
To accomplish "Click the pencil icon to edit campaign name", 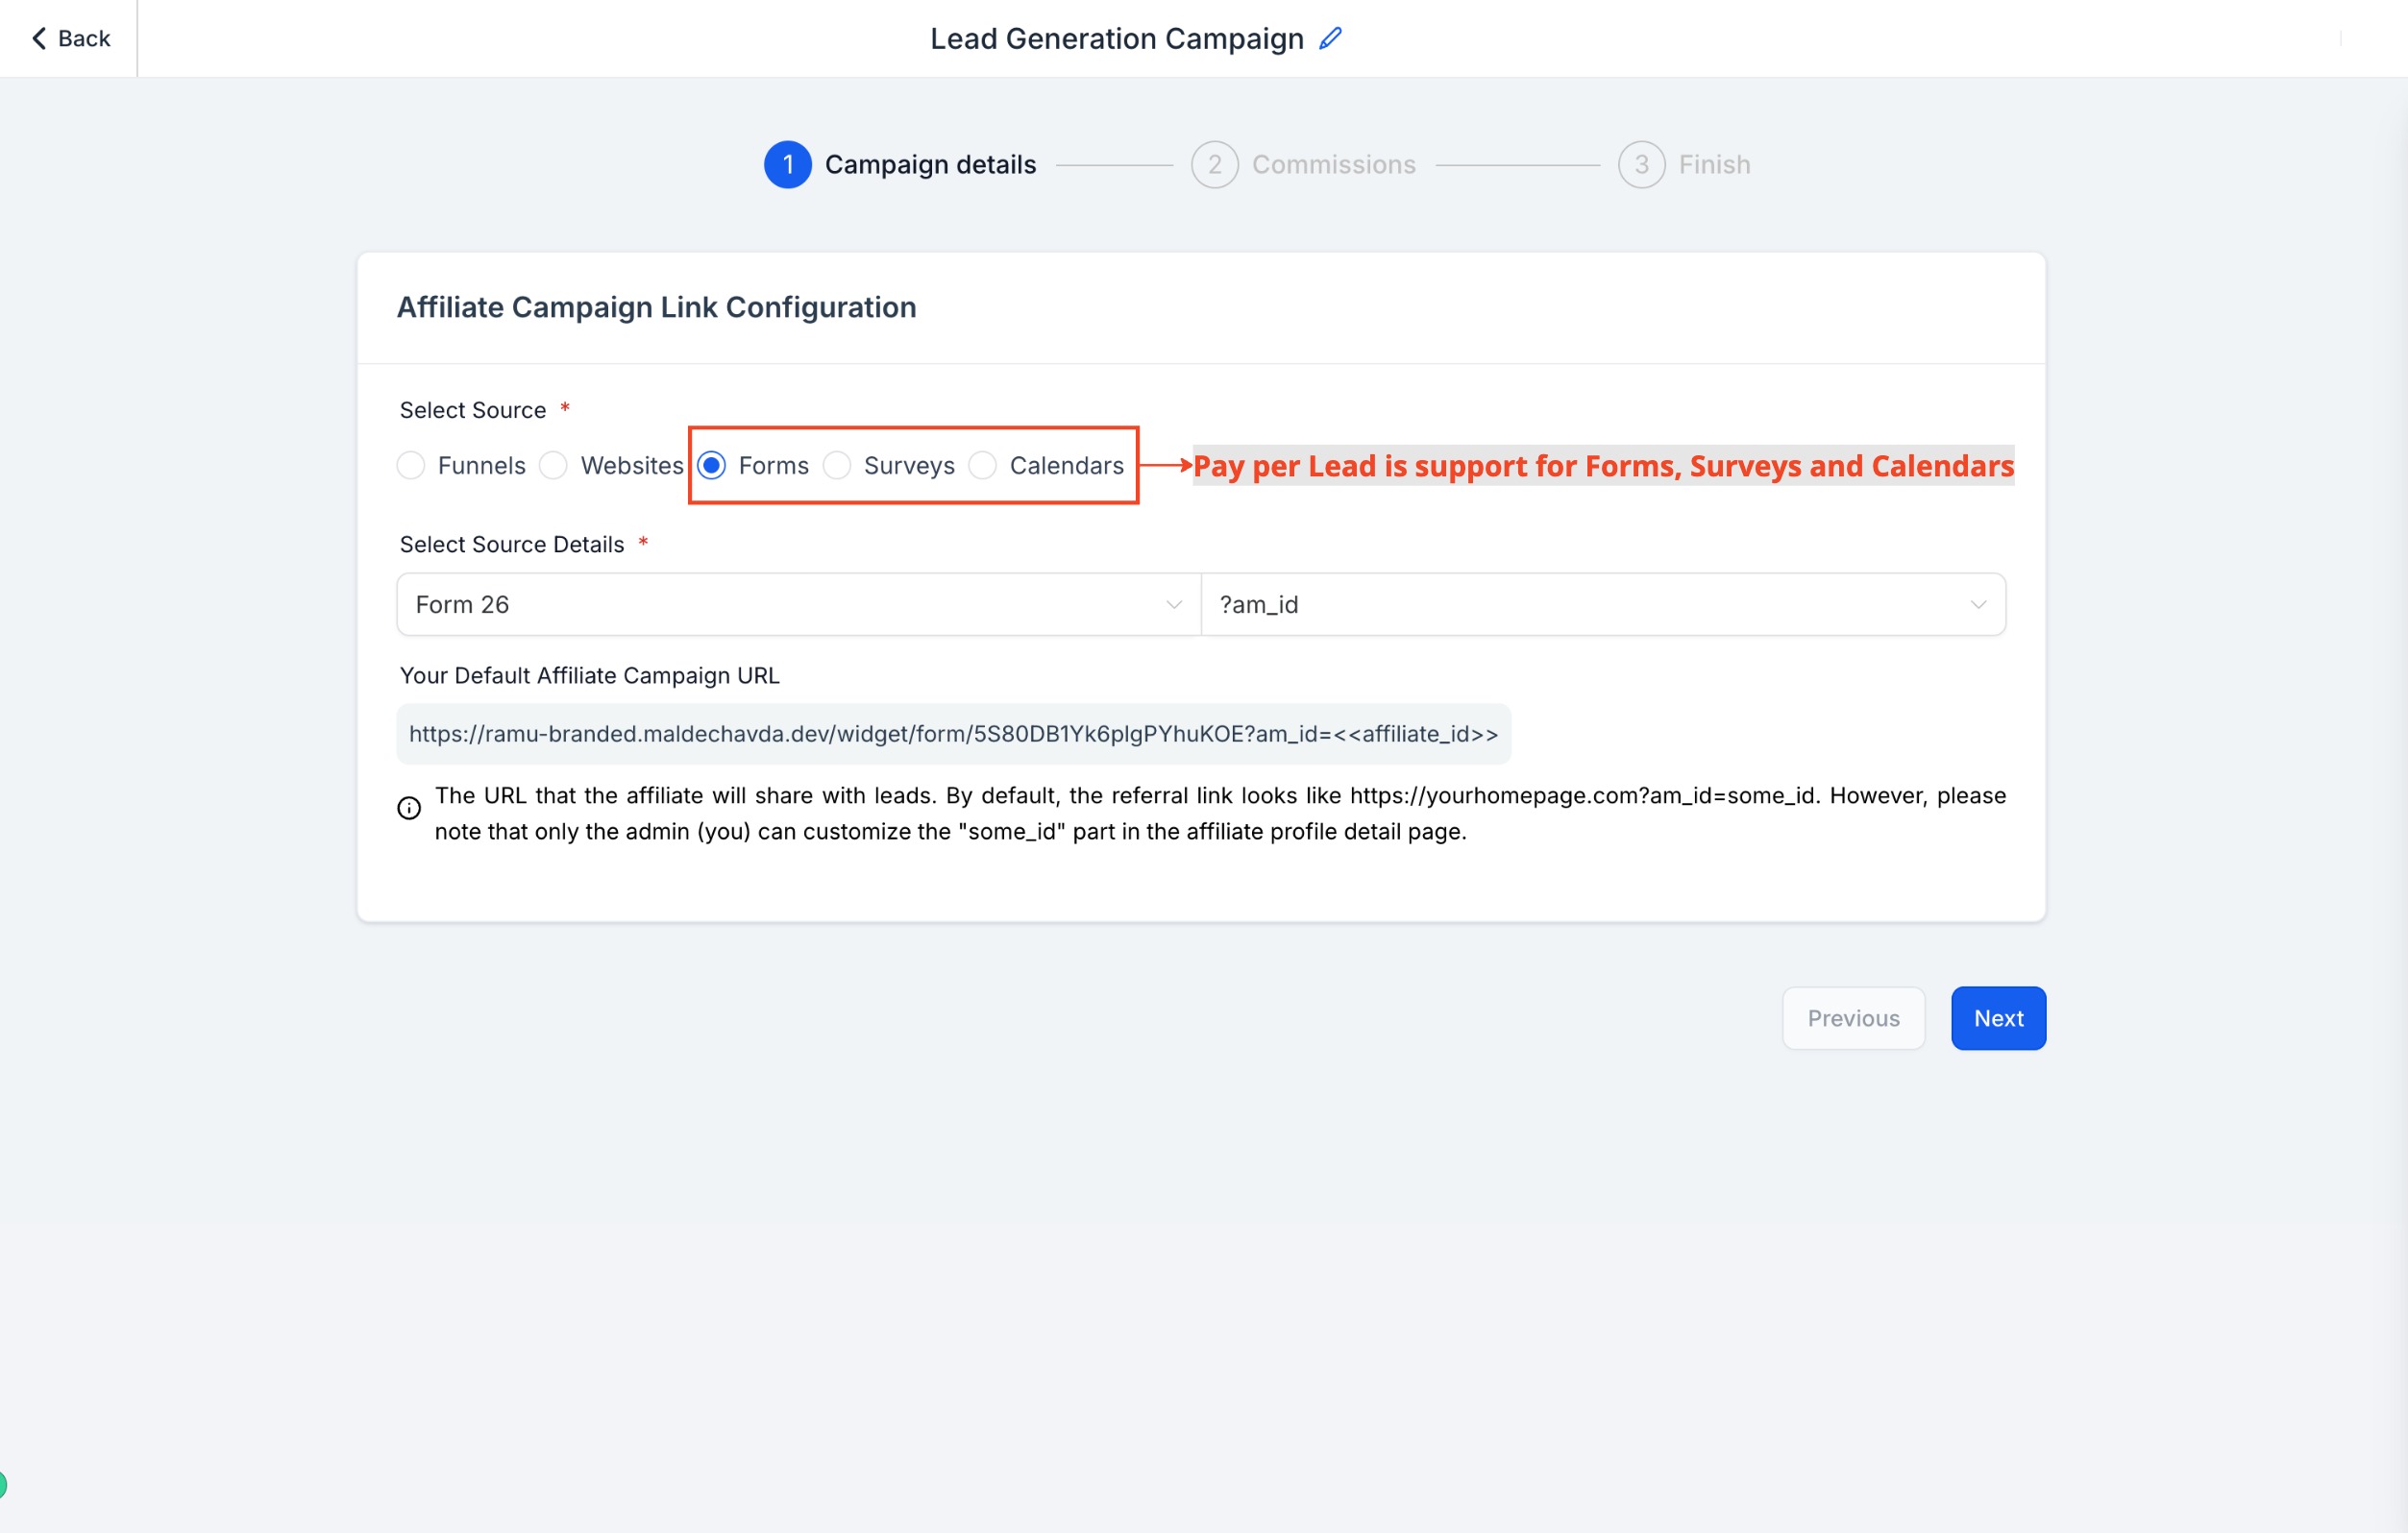I will click(1330, 38).
